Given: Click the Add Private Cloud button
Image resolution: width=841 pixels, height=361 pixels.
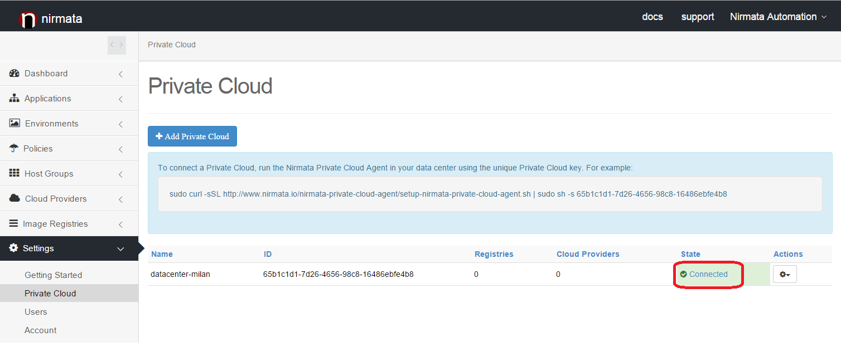Looking at the screenshot, I should 192,136.
